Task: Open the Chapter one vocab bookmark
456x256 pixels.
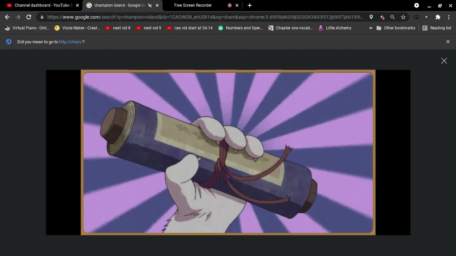Action: coord(290,28)
